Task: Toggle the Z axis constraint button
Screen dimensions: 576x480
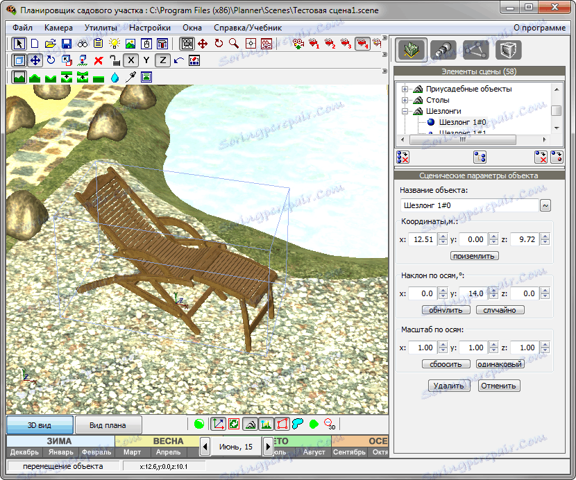Action: click(x=163, y=60)
